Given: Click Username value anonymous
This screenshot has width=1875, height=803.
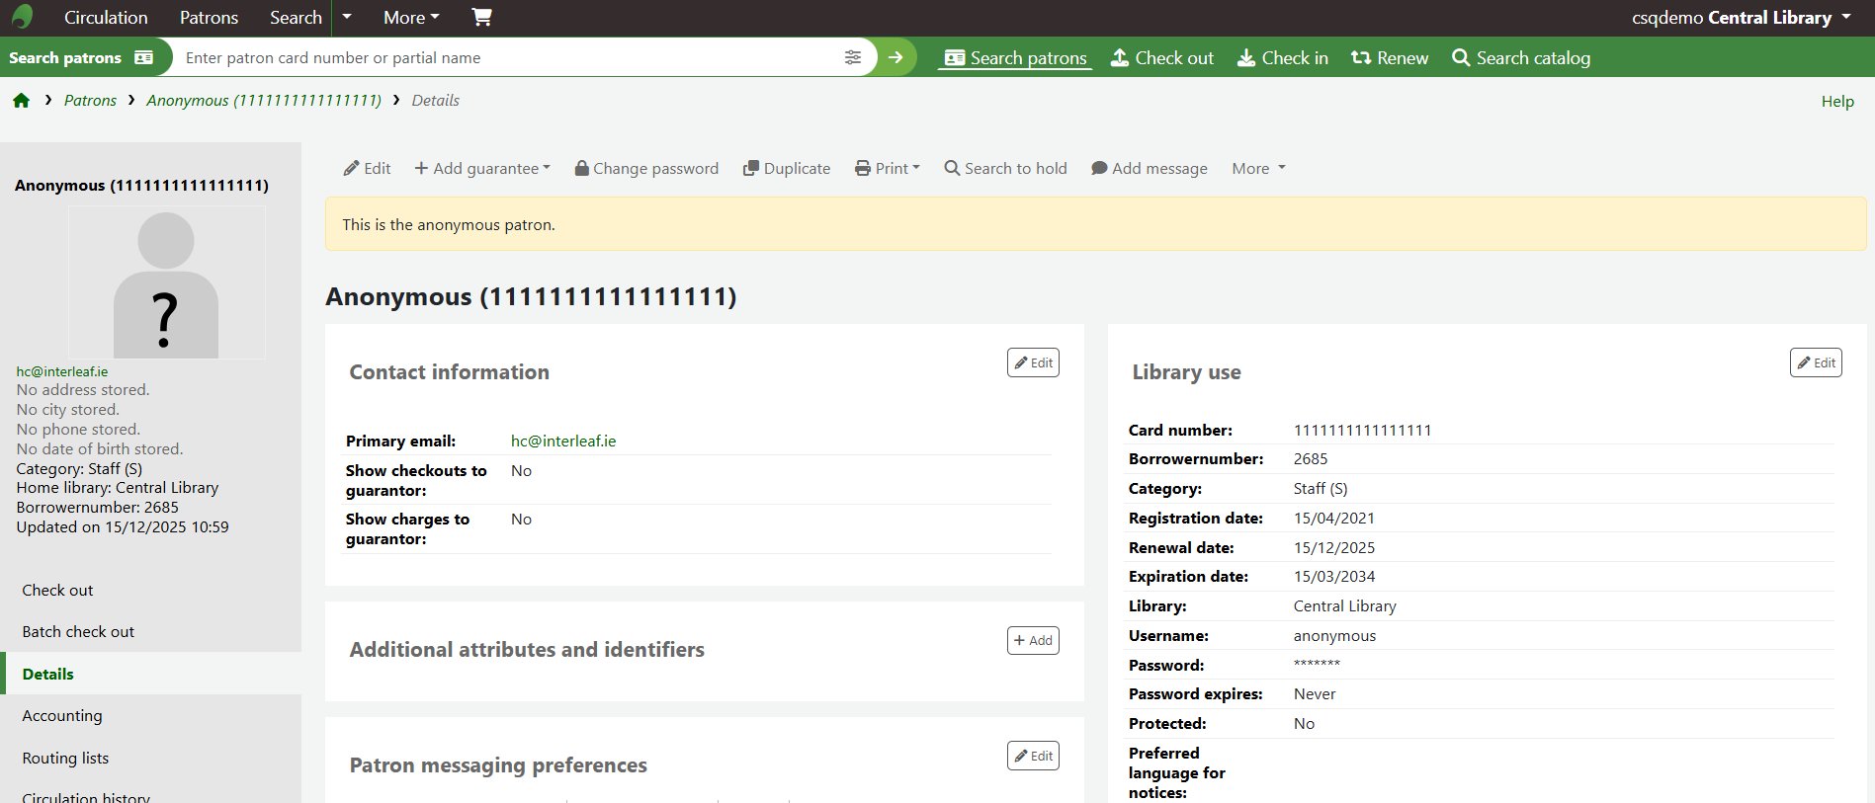Looking at the screenshot, I should point(1334,635).
